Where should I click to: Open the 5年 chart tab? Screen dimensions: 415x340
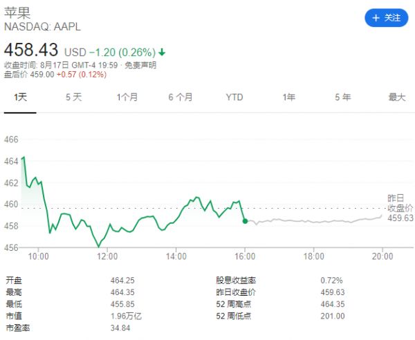(342, 97)
